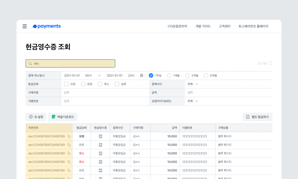Open cash receipt icon in 요청 row
The height and width of the screenshot is (179, 298).
pyautogui.click(x=100, y=137)
